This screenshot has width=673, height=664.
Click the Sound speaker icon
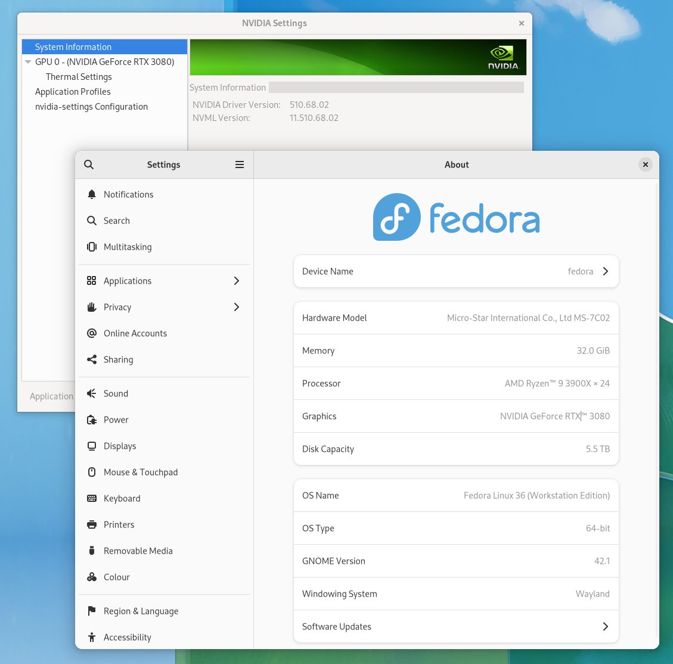[x=91, y=393]
